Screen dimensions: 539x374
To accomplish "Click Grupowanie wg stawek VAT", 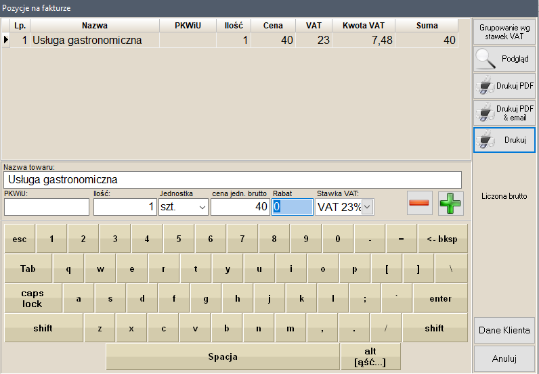I will (504, 32).
